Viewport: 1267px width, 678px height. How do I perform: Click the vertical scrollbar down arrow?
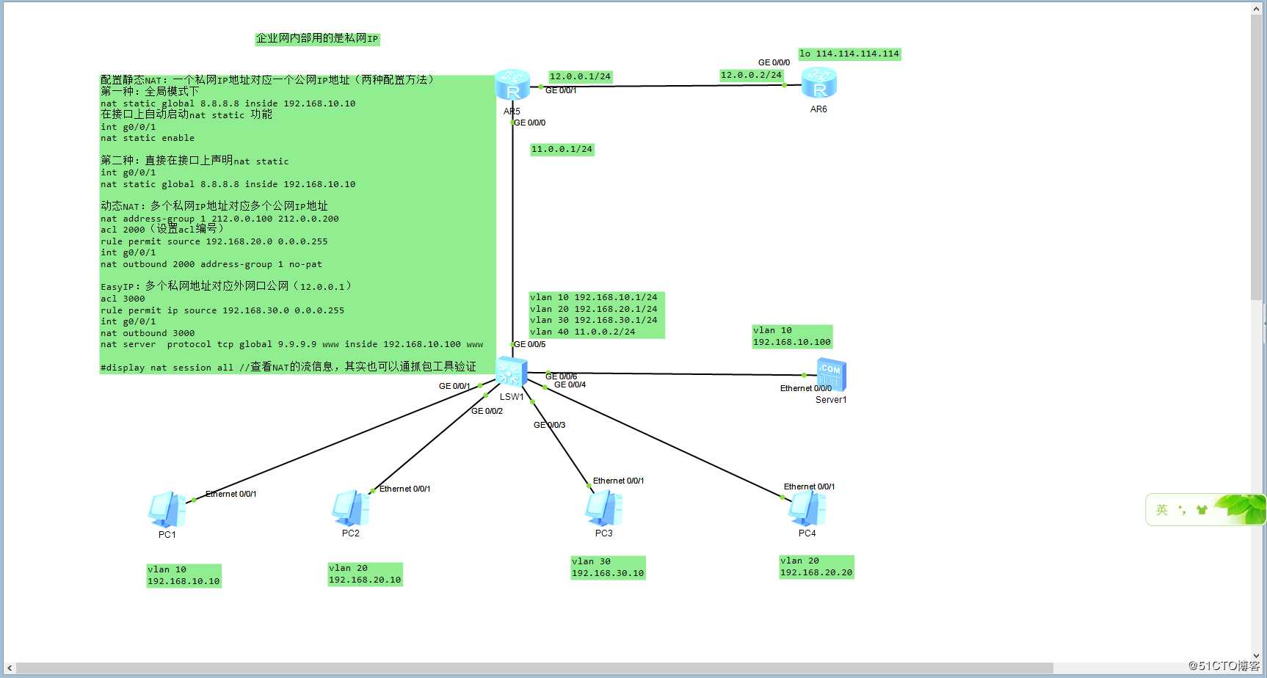[1257, 656]
